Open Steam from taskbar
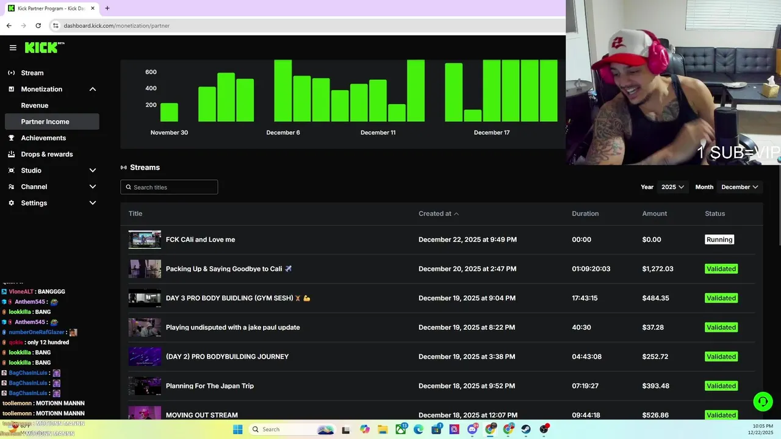 (526, 429)
